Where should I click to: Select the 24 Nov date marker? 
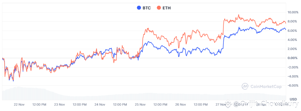pyautogui.click(x=100, y=104)
